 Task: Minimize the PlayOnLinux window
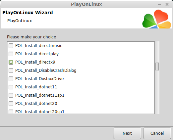[159, 5]
